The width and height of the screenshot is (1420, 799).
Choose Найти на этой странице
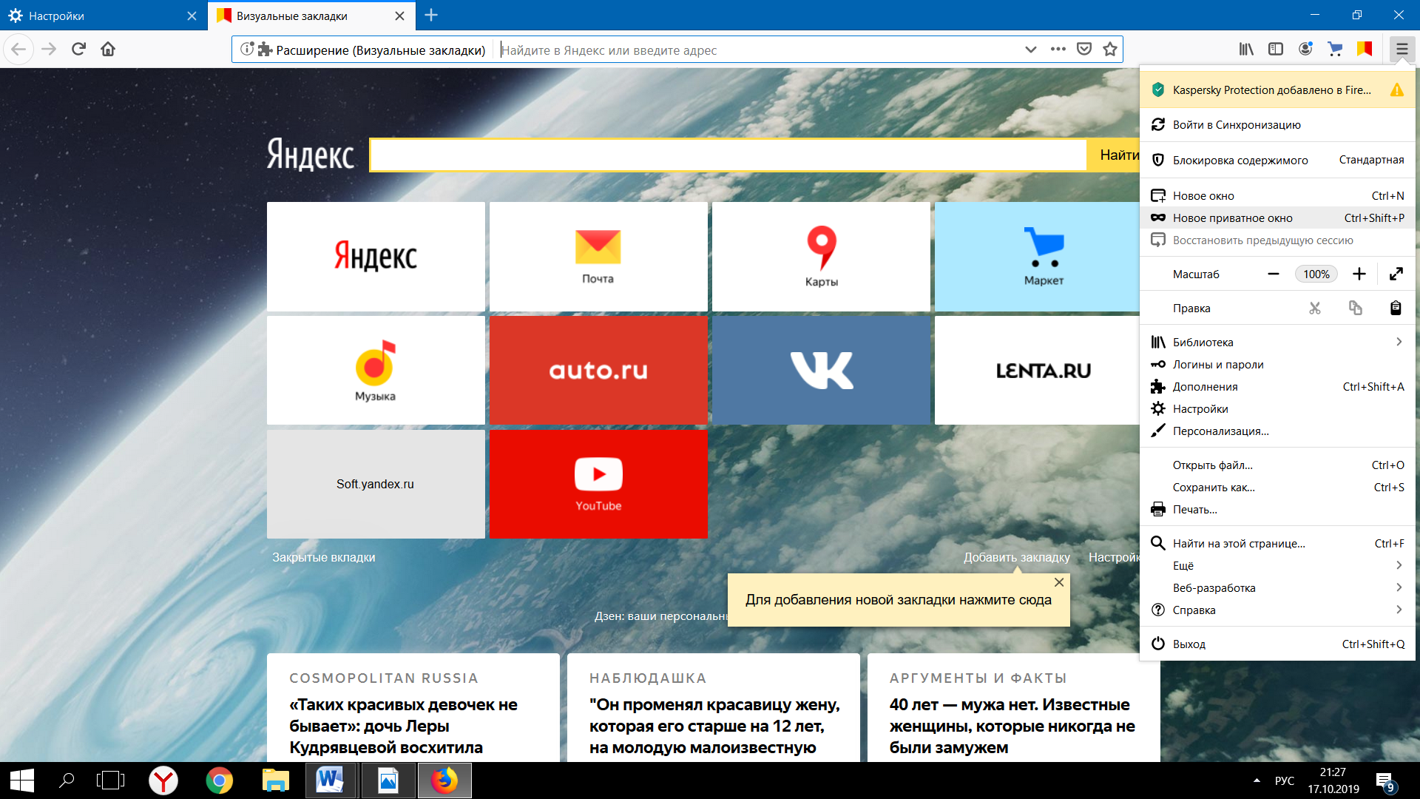tap(1277, 544)
